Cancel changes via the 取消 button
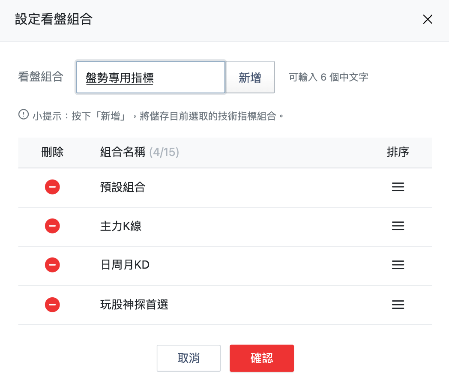The width and height of the screenshot is (449, 389). [x=189, y=358]
